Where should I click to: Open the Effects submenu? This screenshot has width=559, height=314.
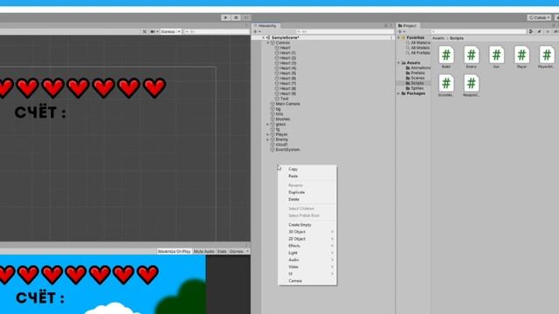(x=307, y=246)
